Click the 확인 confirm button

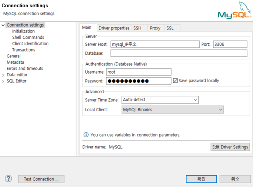click(x=201, y=179)
